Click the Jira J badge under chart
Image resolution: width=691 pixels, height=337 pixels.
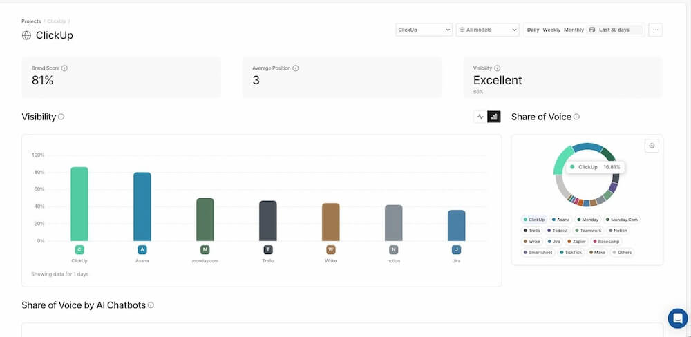tap(457, 250)
